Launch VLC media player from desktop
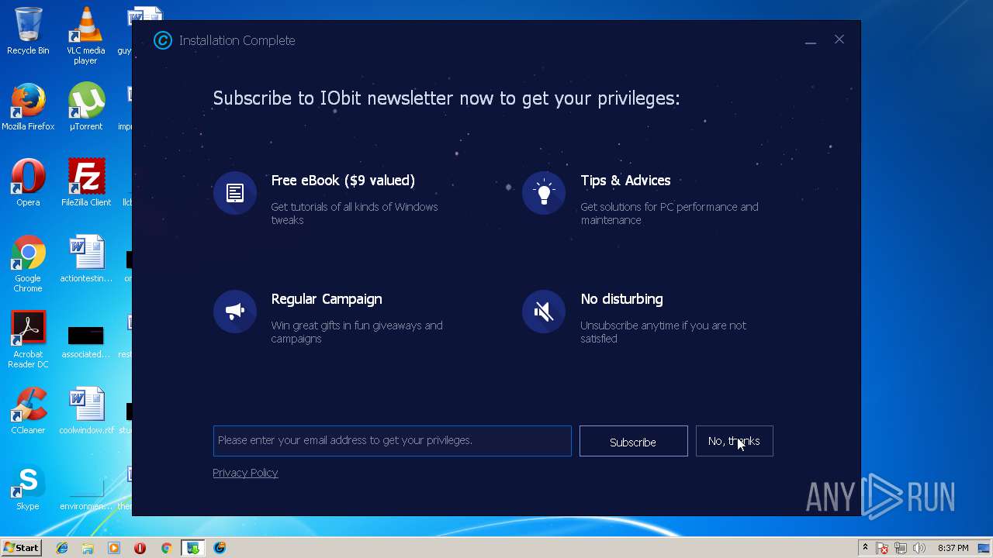 point(85,36)
